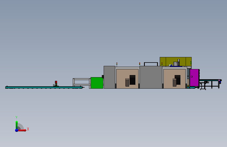227x147 pixels.
Task: Click the green Y axis arrow of the triad
Action: click(x=17, y=125)
